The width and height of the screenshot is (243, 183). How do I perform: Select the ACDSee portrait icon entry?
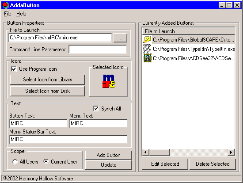point(148,58)
